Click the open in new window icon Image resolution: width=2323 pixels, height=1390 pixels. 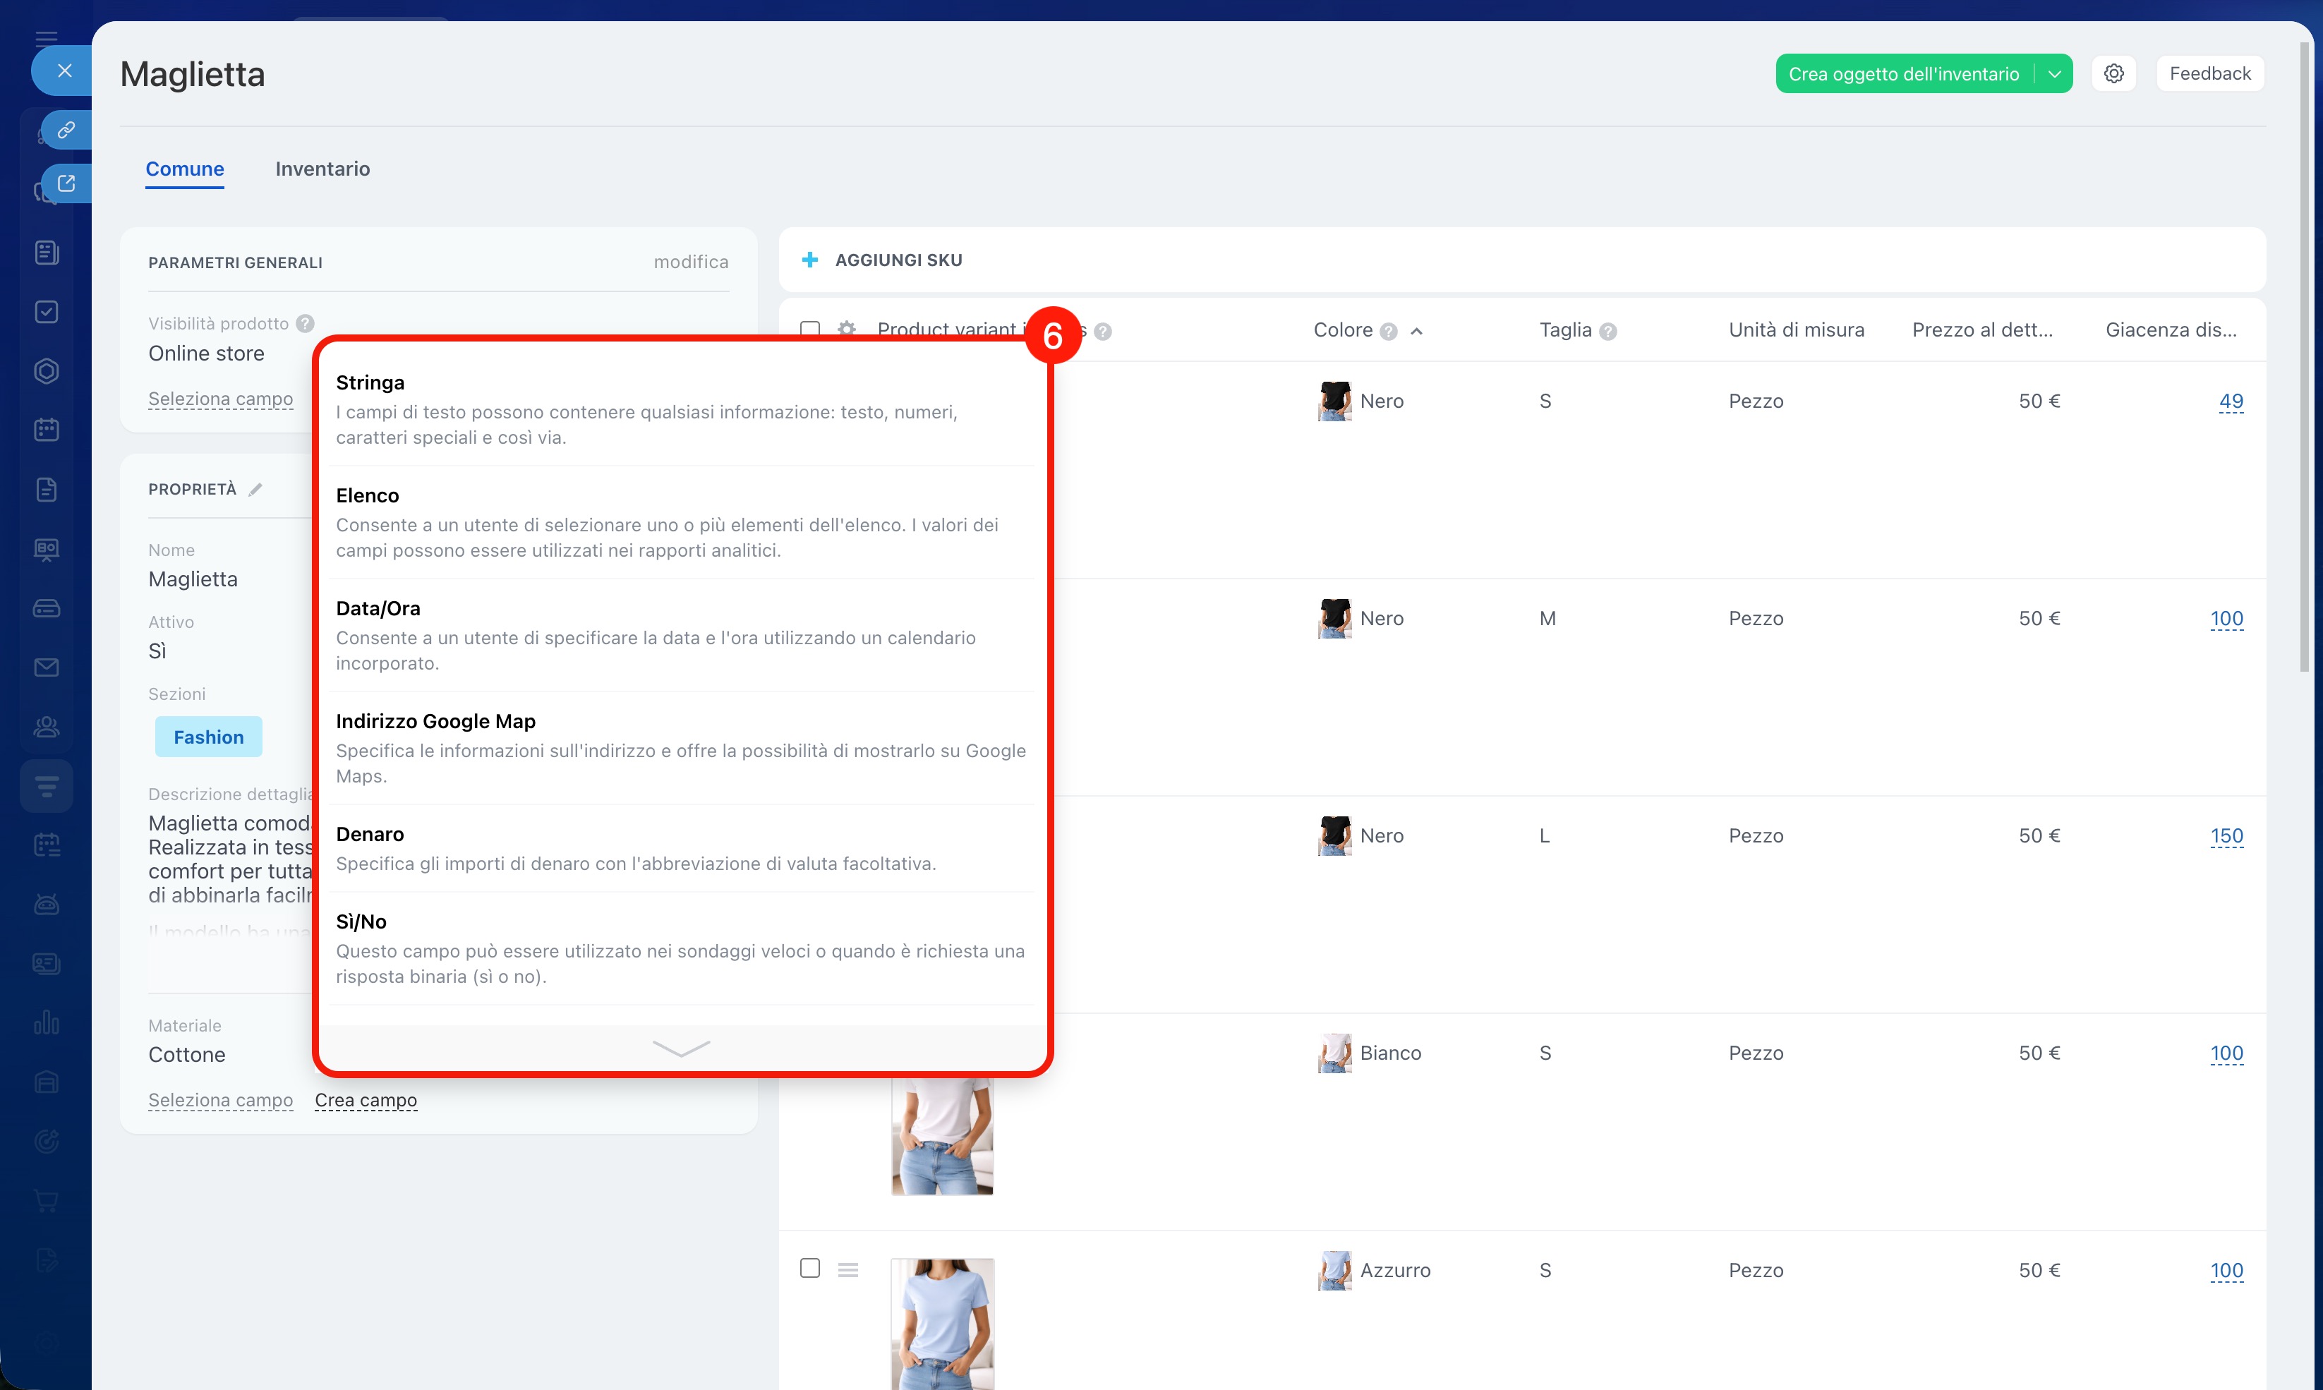pyautogui.click(x=66, y=183)
